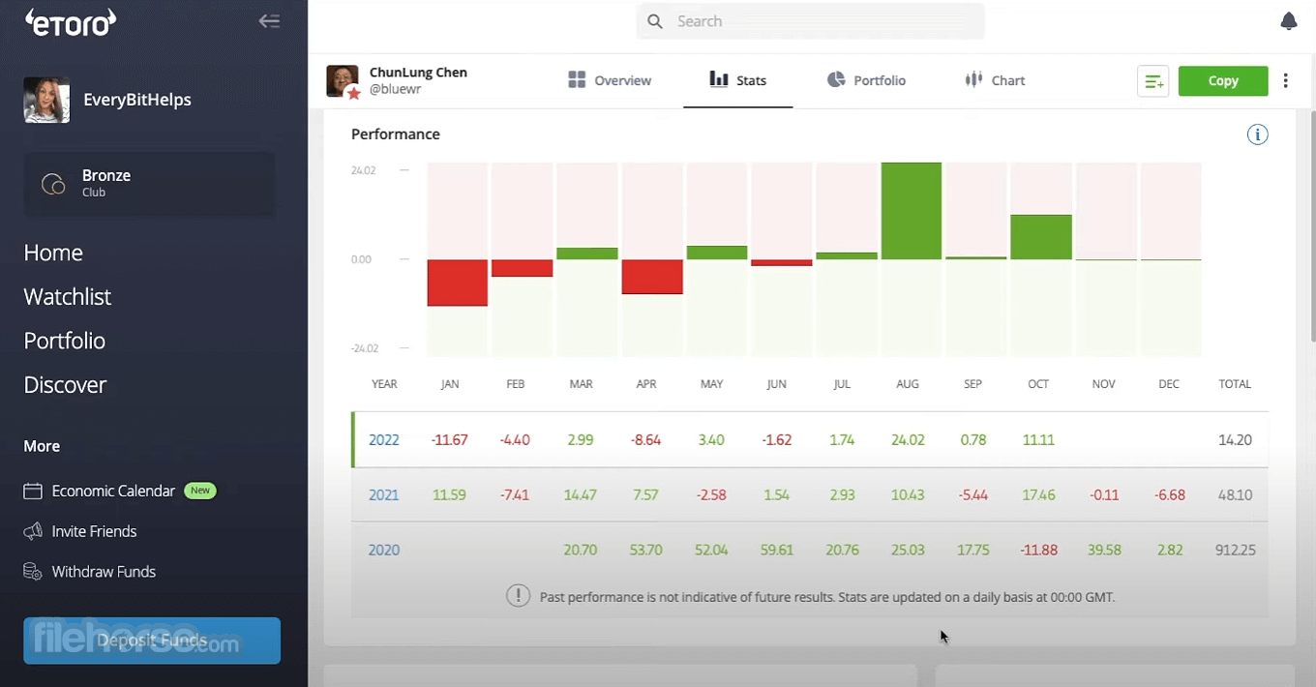Open Invite Friends
The width and height of the screenshot is (1316, 687).
tap(94, 531)
